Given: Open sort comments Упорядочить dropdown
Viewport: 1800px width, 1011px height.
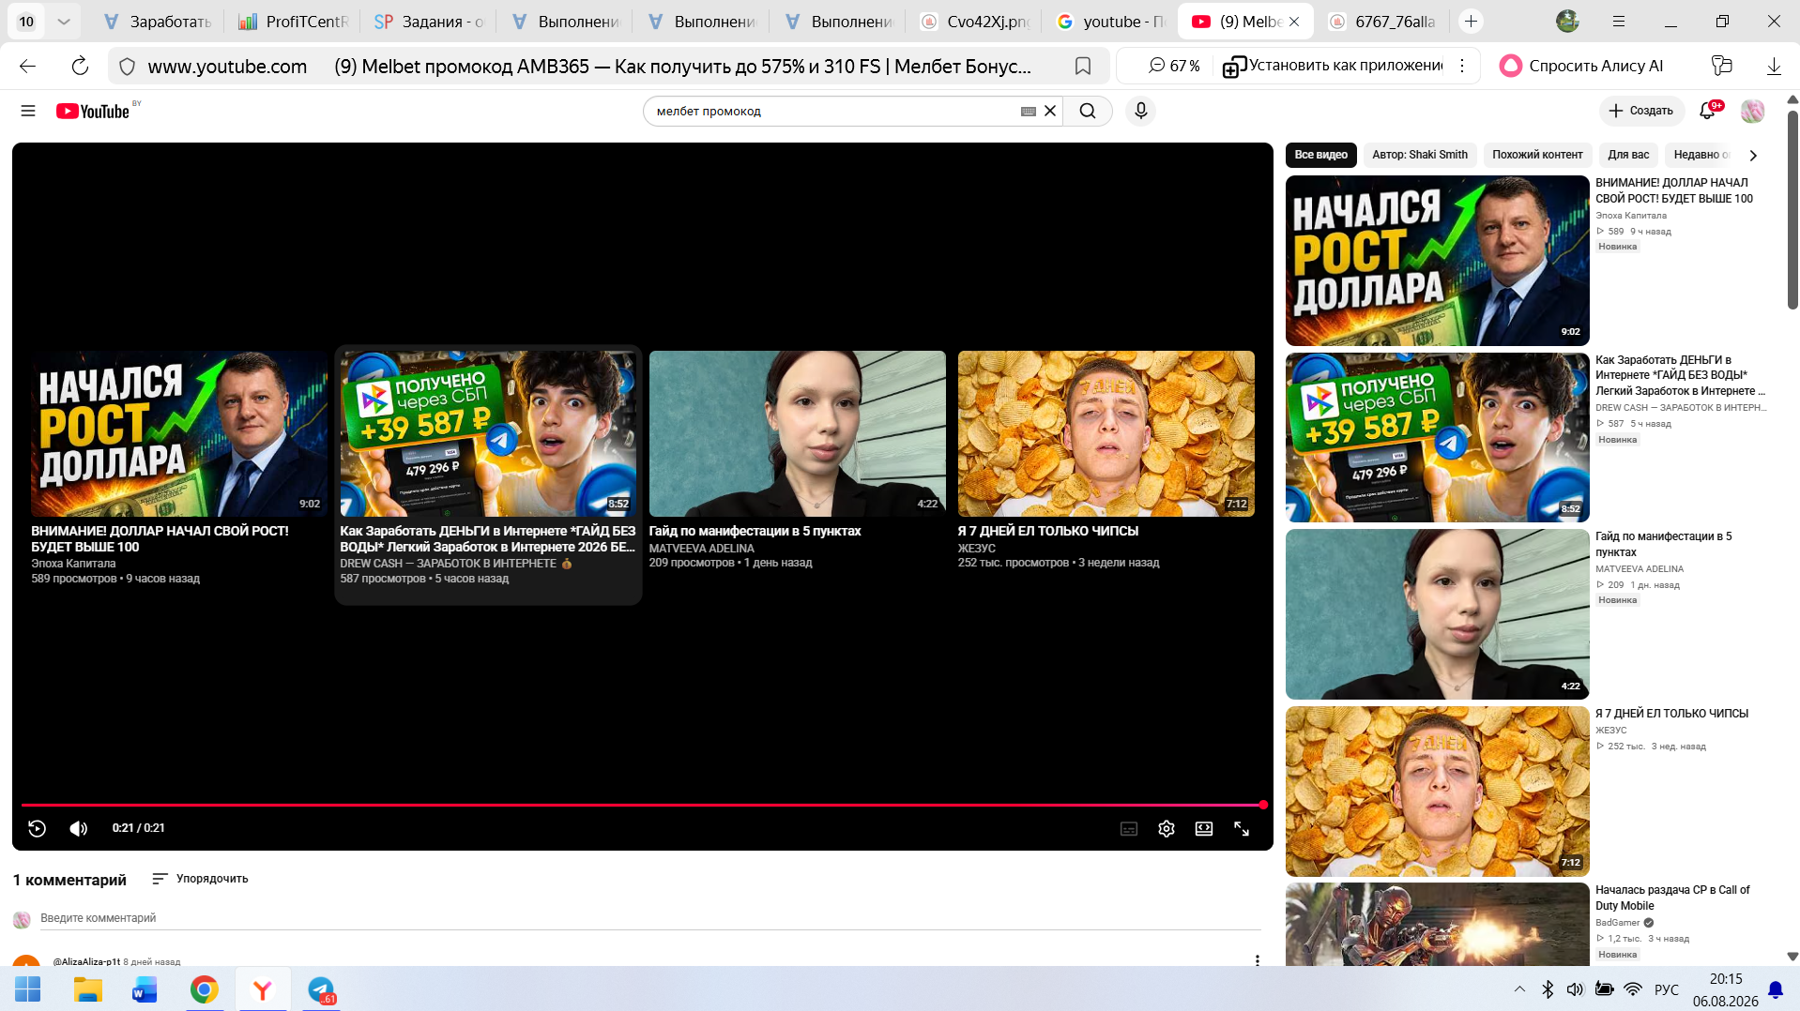Looking at the screenshot, I should click(200, 879).
